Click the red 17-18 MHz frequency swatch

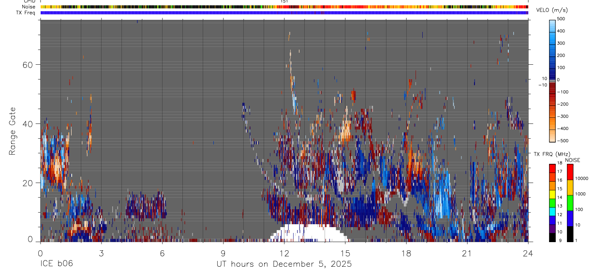[x=552, y=168]
